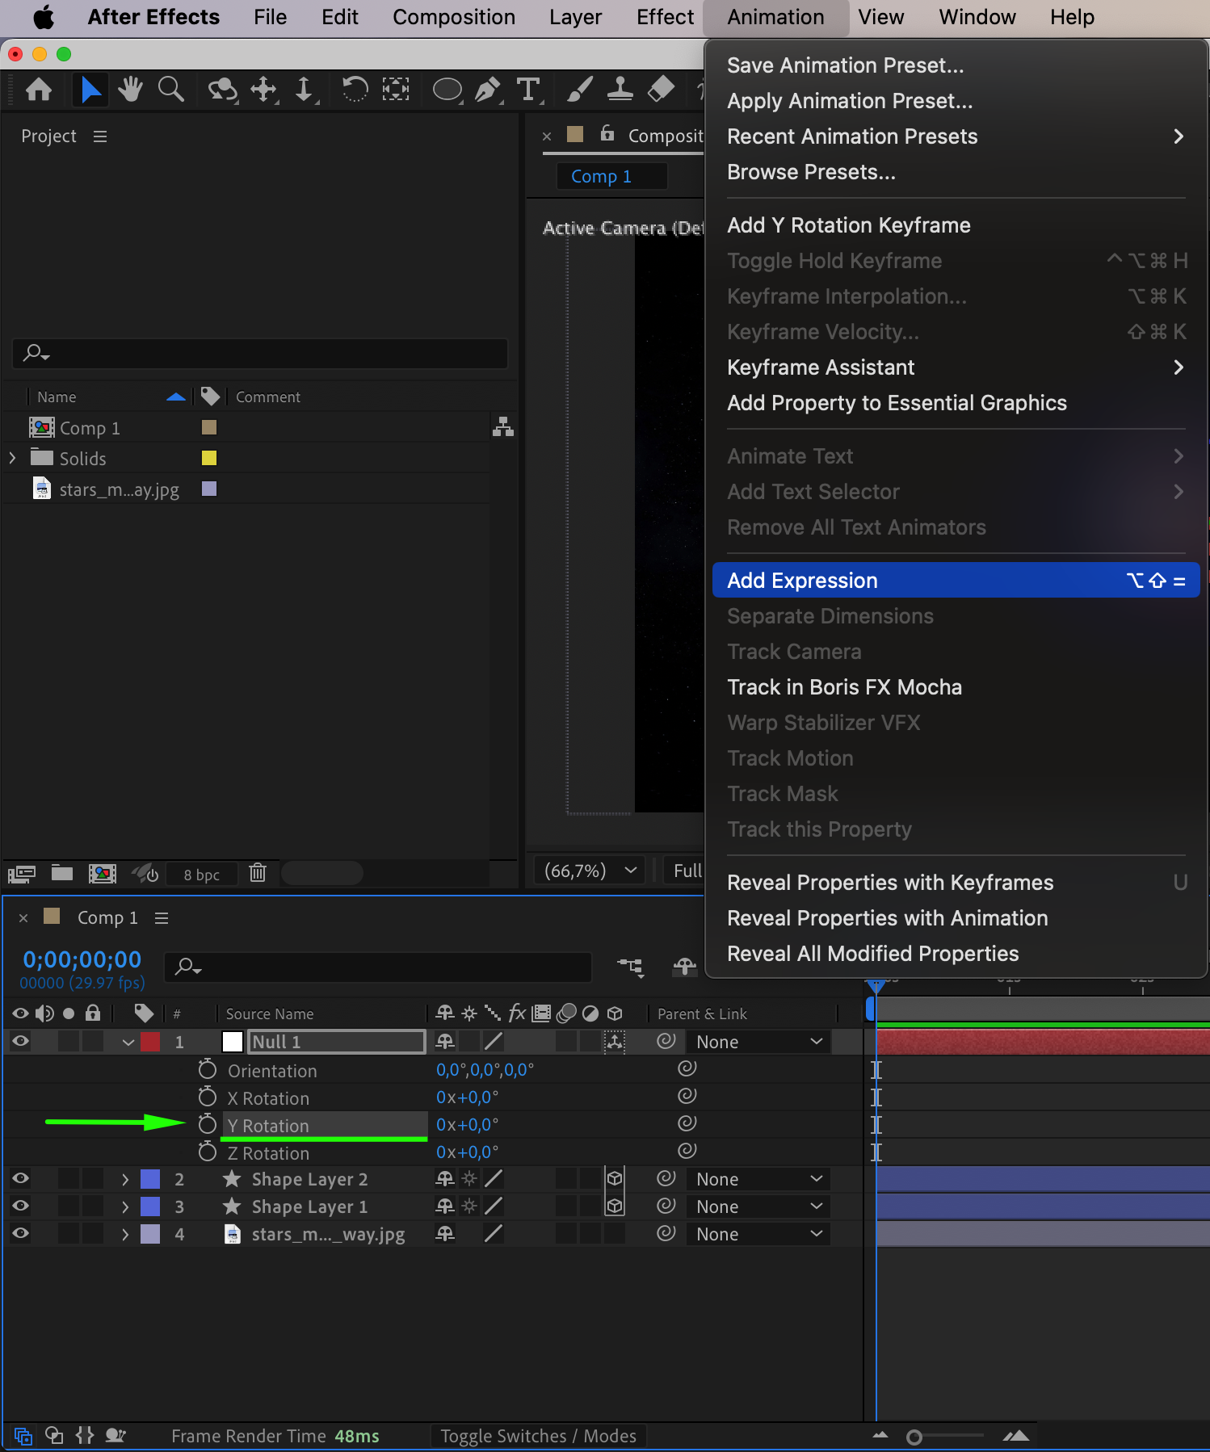The height and width of the screenshot is (1452, 1210).
Task: Toggle 3D layer switch for Shape Layer 2
Action: tap(615, 1178)
